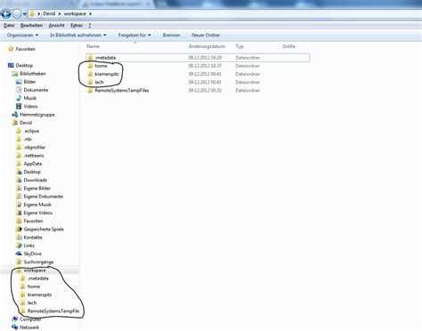
Task: Click date 09.12.2012 00:33 cell
Action: [205, 91]
